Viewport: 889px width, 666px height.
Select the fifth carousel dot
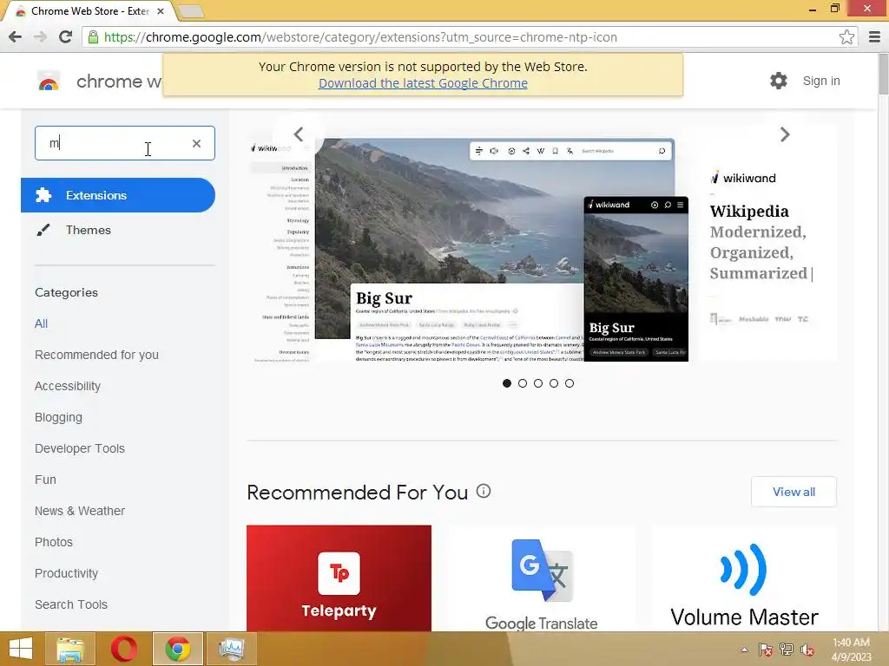[x=570, y=383]
